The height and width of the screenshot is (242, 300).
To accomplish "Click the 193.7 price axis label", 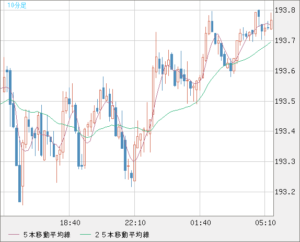I will (x=285, y=40).
